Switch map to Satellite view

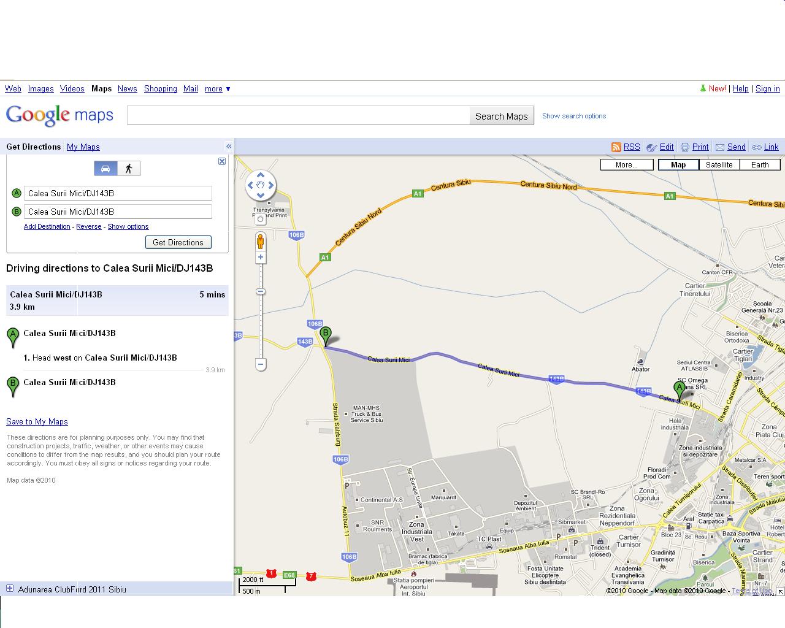[x=719, y=165]
